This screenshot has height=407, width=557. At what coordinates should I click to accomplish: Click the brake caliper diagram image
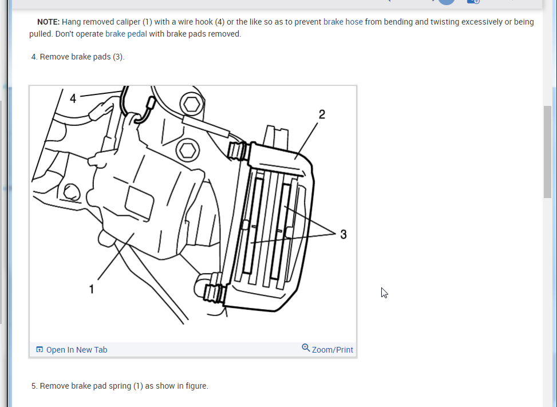[x=193, y=214]
